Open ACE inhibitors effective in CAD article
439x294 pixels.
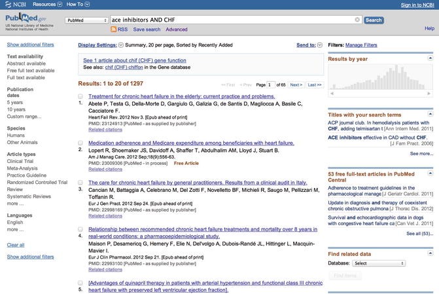pyautogui.click(x=378, y=138)
